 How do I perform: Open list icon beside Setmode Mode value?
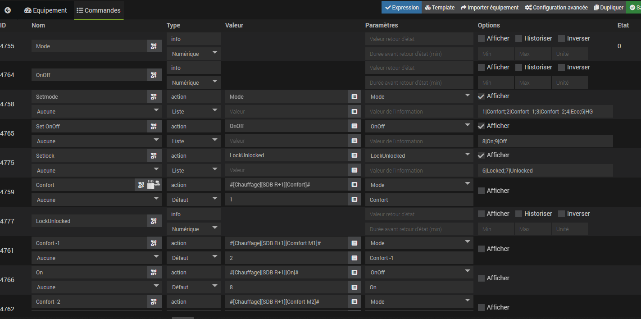point(355,96)
